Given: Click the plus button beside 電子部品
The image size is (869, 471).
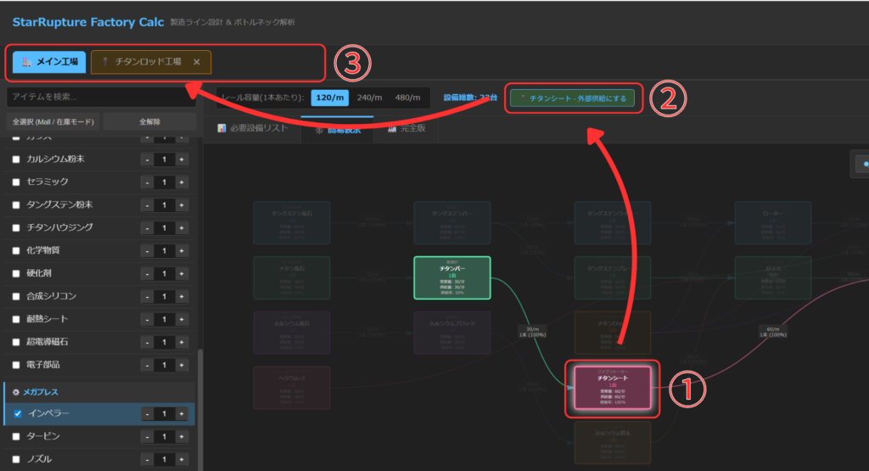Looking at the screenshot, I should pyautogui.click(x=182, y=365).
